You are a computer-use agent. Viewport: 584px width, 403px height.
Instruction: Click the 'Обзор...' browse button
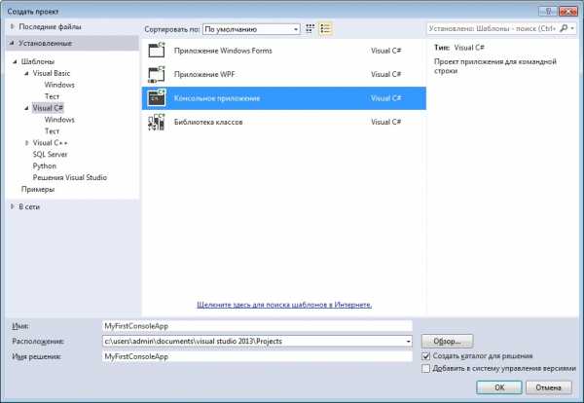pos(448,341)
